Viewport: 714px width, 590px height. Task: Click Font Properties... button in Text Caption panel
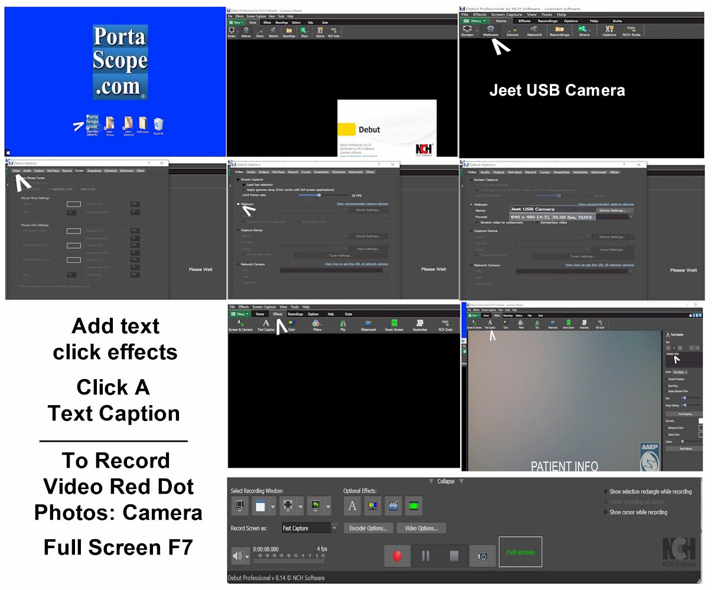click(x=684, y=414)
